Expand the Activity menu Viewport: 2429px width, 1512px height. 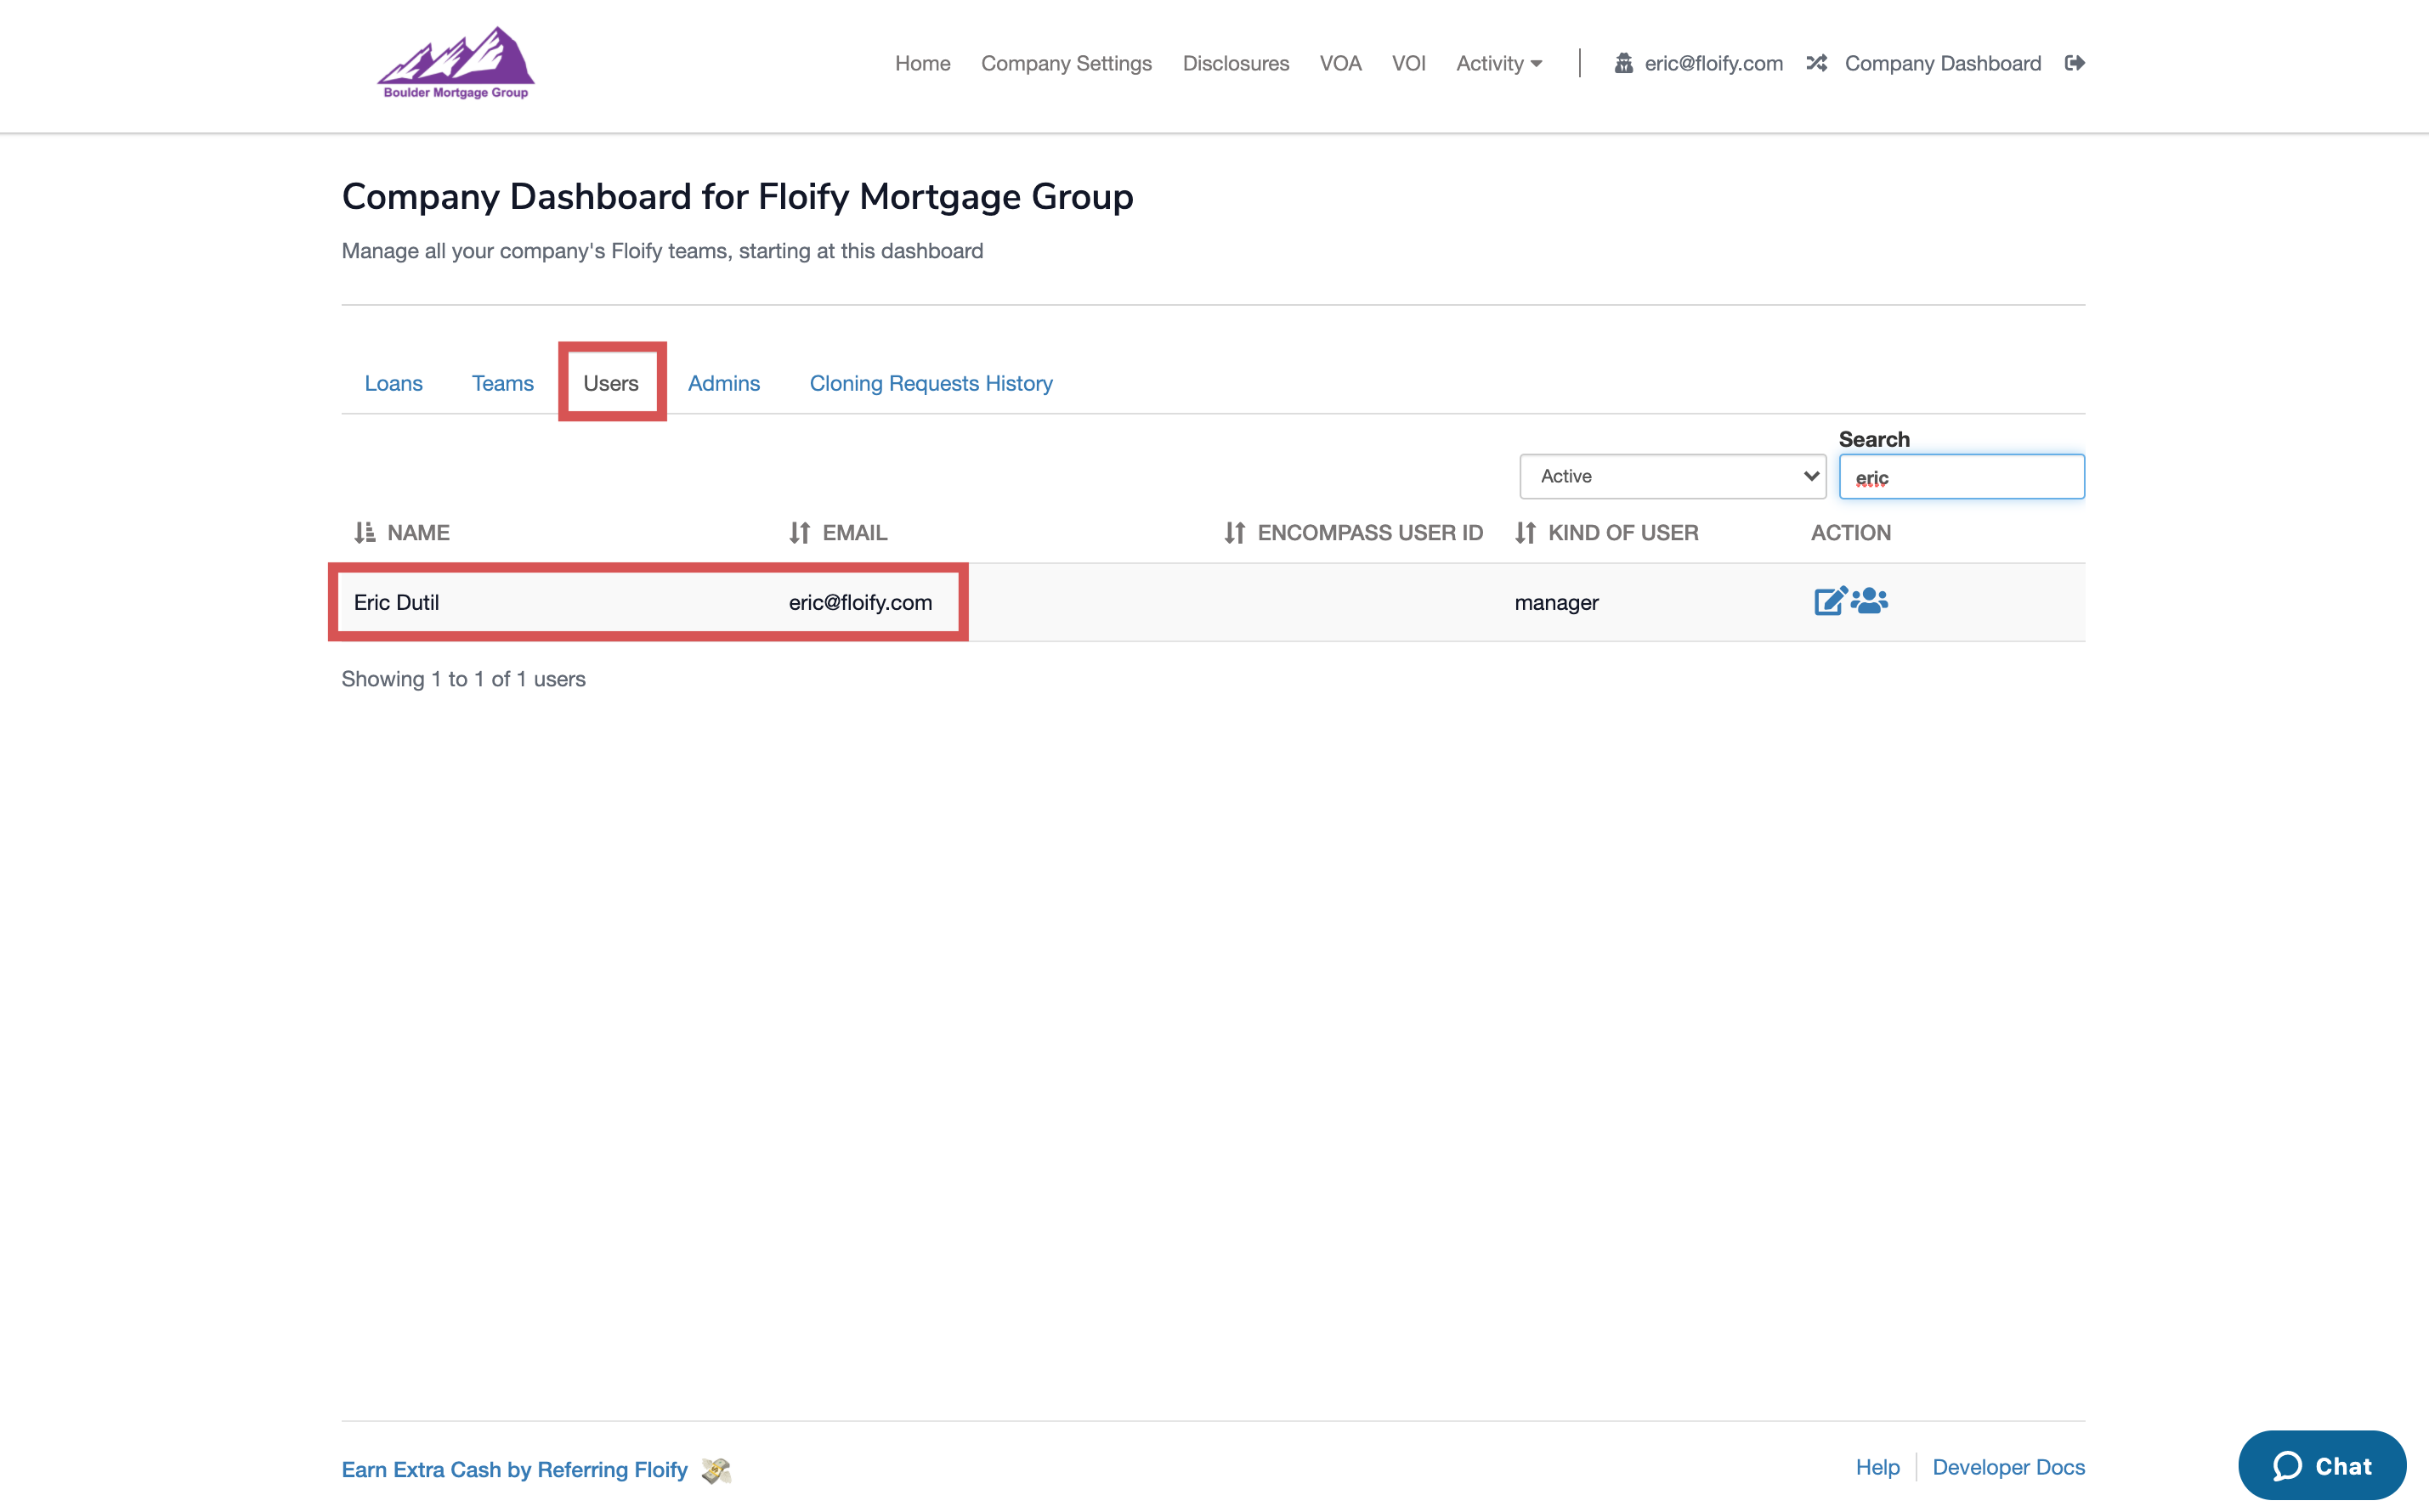tap(1498, 63)
